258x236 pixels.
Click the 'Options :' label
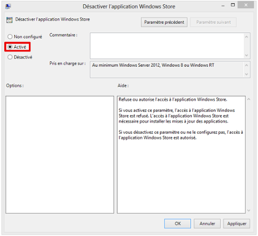15,85
